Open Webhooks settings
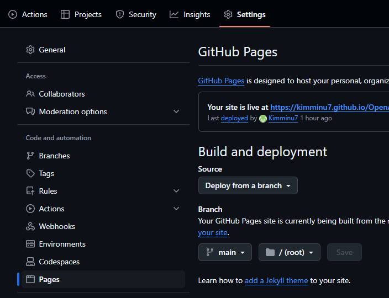Viewport: 389px width, 298px height. pyautogui.click(x=103, y=226)
